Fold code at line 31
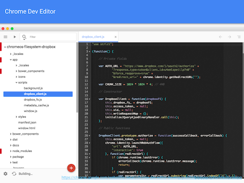This screenshot has width=244, height=183. (x=89, y=154)
